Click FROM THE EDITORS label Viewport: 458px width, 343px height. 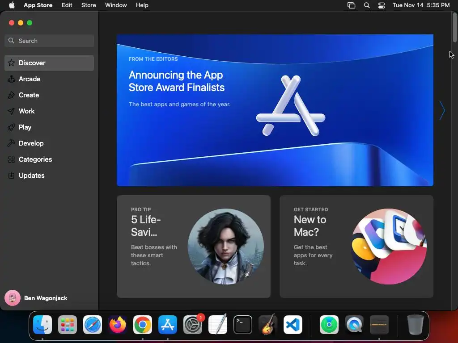point(153,59)
